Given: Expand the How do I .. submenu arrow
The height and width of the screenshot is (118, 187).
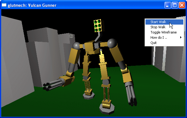Looking at the screenshot, I should [x=181, y=37].
